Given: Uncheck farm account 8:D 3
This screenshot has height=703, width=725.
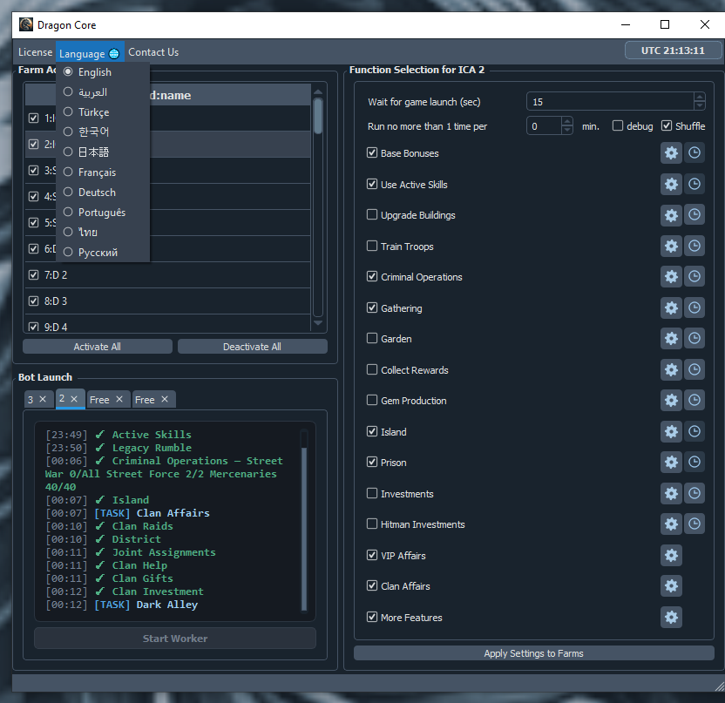Looking at the screenshot, I should pyautogui.click(x=33, y=301).
